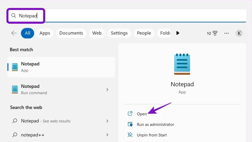252x142 pixels.
Task: Select the All filter tab
Action: (28, 33)
